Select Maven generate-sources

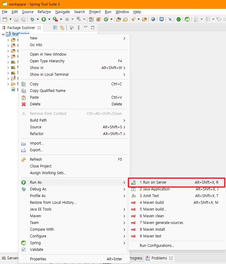click(x=177, y=223)
